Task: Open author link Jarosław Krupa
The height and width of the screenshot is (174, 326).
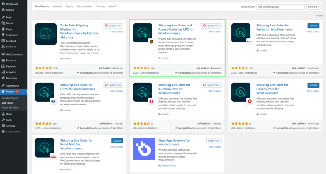Action: click(x=168, y=165)
